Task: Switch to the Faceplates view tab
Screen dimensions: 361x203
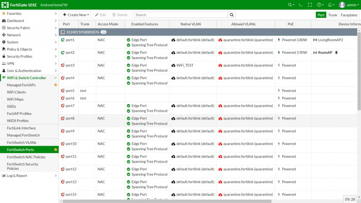Action: click(349, 15)
